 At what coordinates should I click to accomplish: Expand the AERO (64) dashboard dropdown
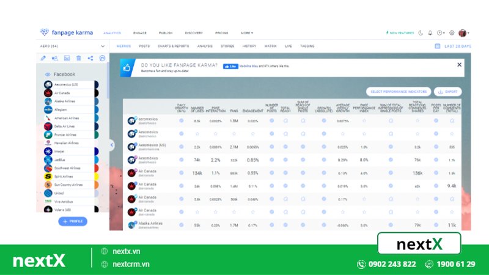coord(103,46)
